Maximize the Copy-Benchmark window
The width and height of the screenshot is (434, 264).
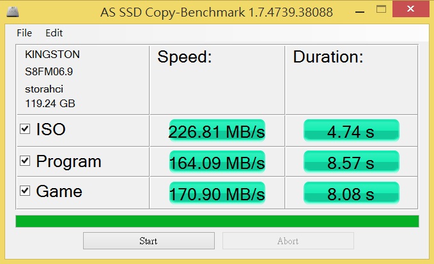(381, 10)
